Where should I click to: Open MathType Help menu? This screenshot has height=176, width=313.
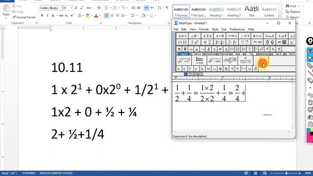coord(251,29)
